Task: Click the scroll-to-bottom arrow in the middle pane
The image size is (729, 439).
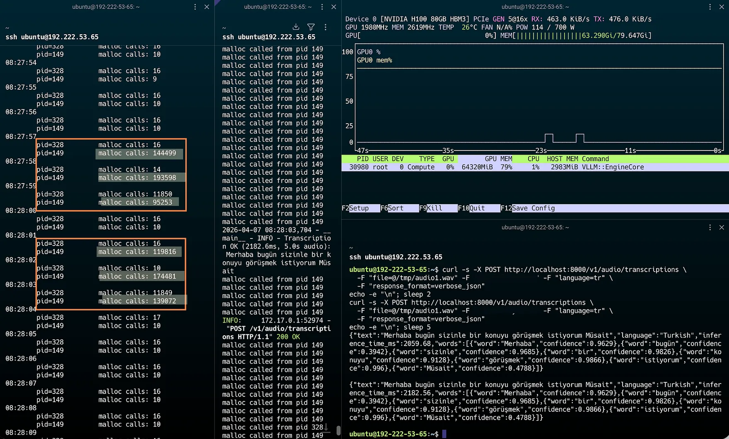Action: [x=326, y=427]
